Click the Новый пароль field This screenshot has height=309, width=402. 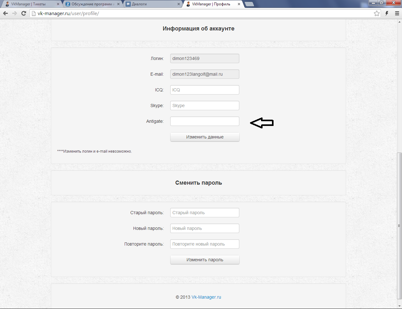click(205, 228)
